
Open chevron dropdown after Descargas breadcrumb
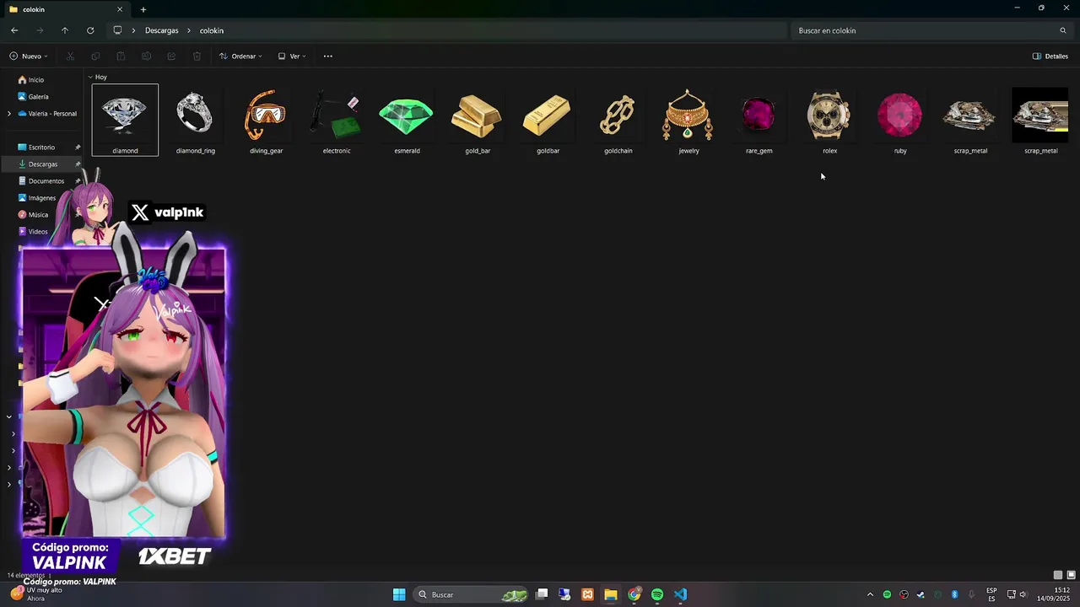[189, 30]
